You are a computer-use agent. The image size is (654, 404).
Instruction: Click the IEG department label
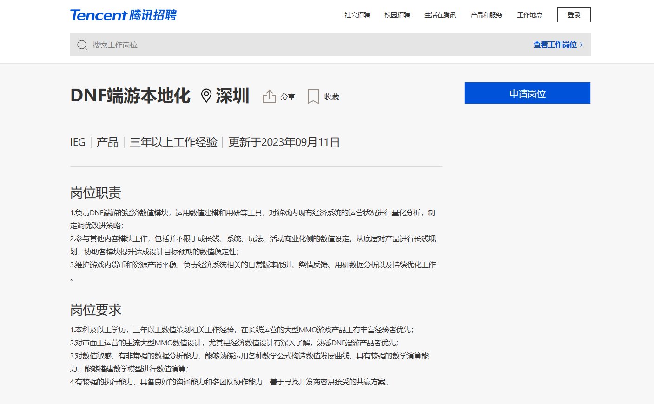click(x=78, y=142)
